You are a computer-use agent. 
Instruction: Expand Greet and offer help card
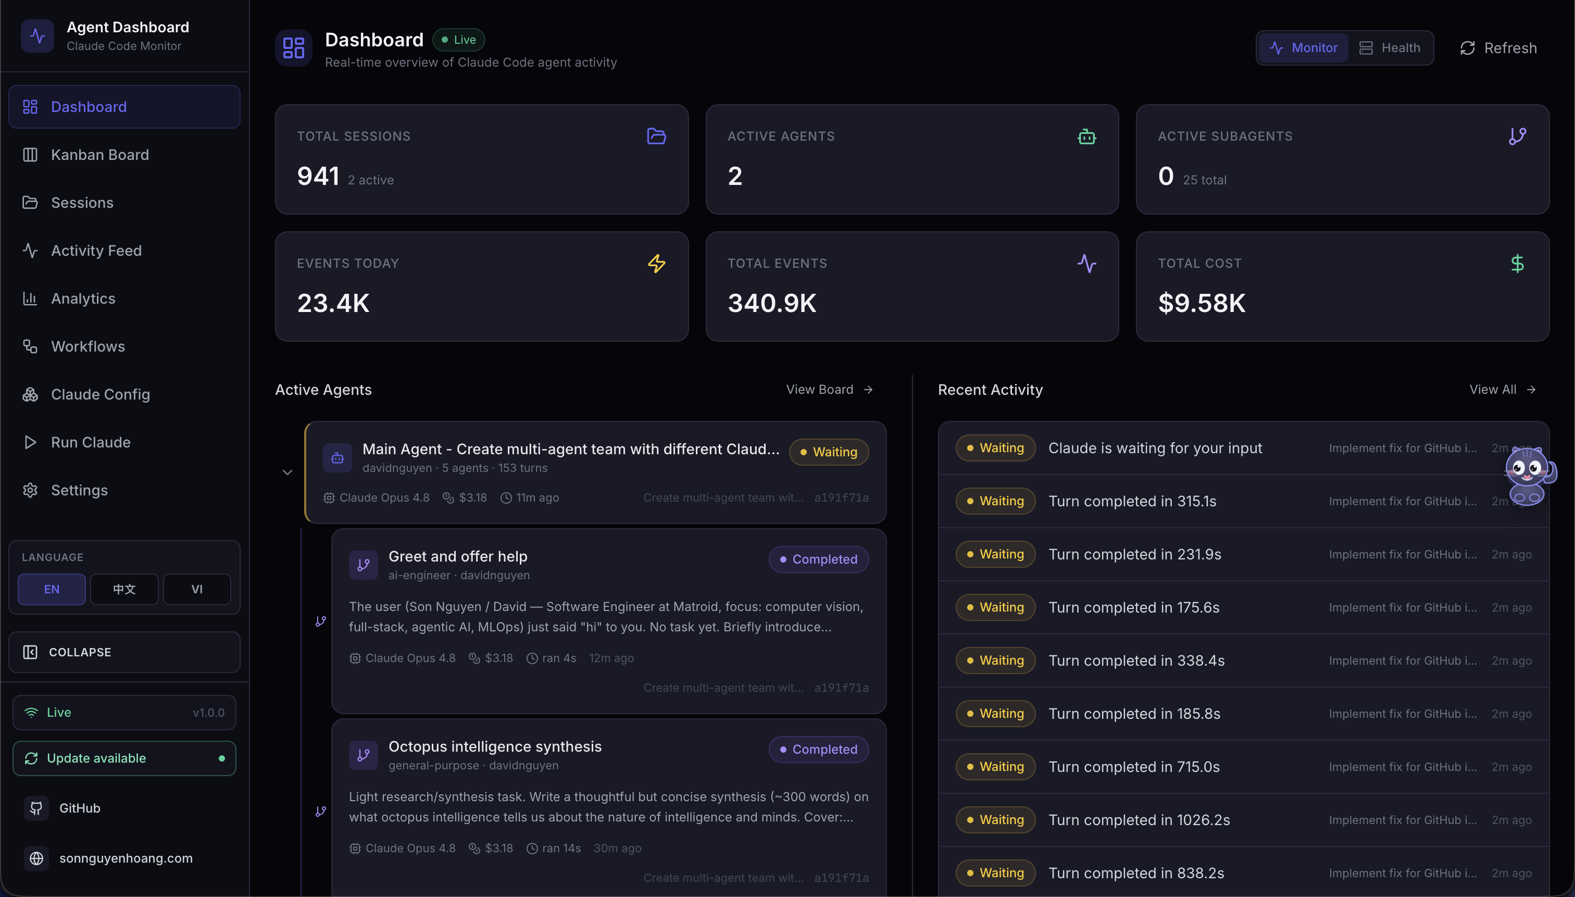pyautogui.click(x=608, y=621)
